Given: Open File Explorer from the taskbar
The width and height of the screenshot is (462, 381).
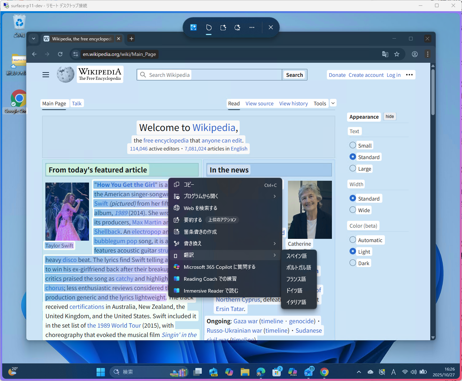Looking at the screenshot, I should tap(245, 372).
